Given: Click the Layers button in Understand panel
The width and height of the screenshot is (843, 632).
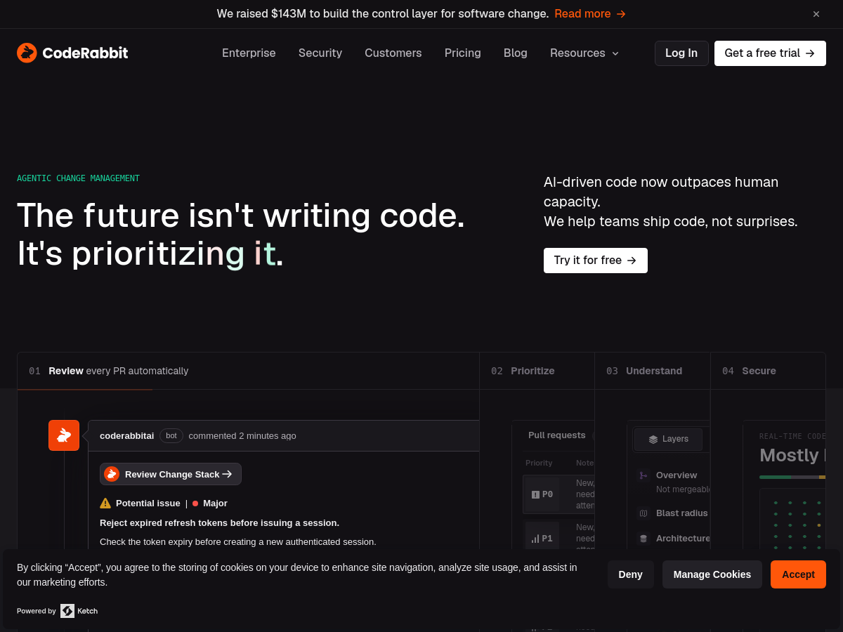Looking at the screenshot, I should [668, 440].
